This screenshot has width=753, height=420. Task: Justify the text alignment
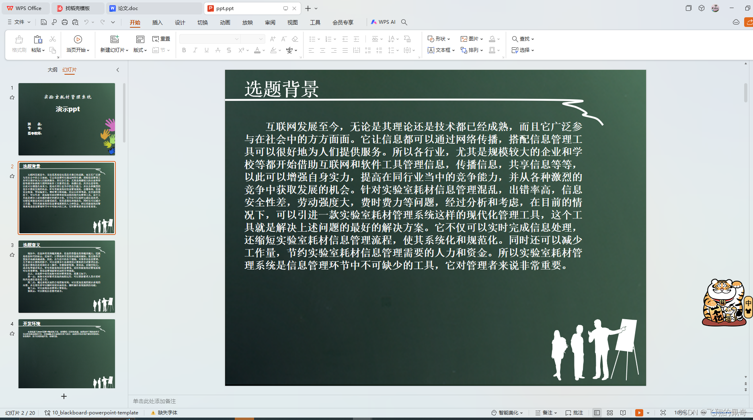coord(345,50)
